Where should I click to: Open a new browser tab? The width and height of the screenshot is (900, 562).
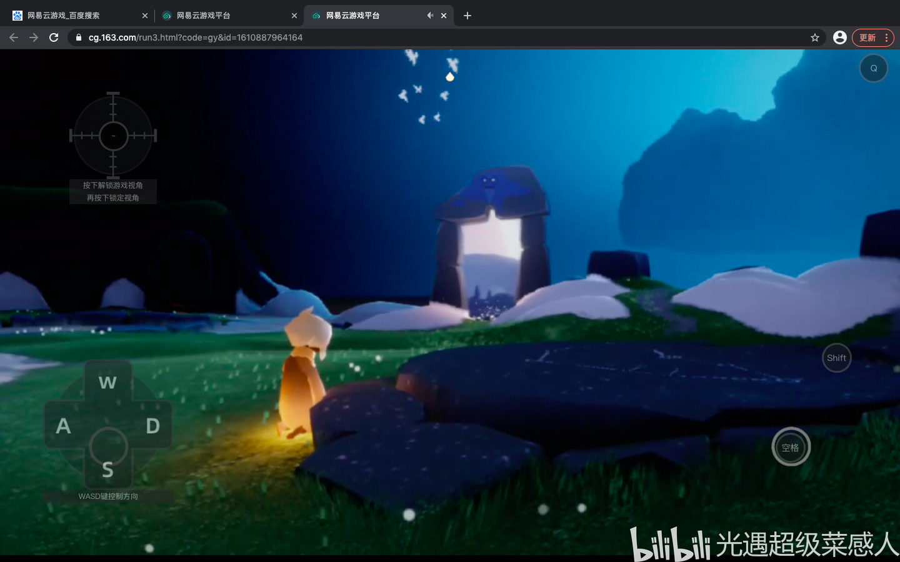[x=467, y=16]
